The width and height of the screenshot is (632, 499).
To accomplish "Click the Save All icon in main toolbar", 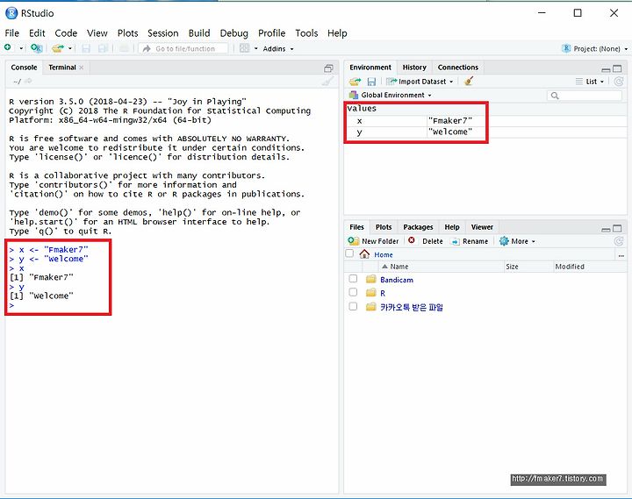I will pyautogui.click(x=104, y=48).
